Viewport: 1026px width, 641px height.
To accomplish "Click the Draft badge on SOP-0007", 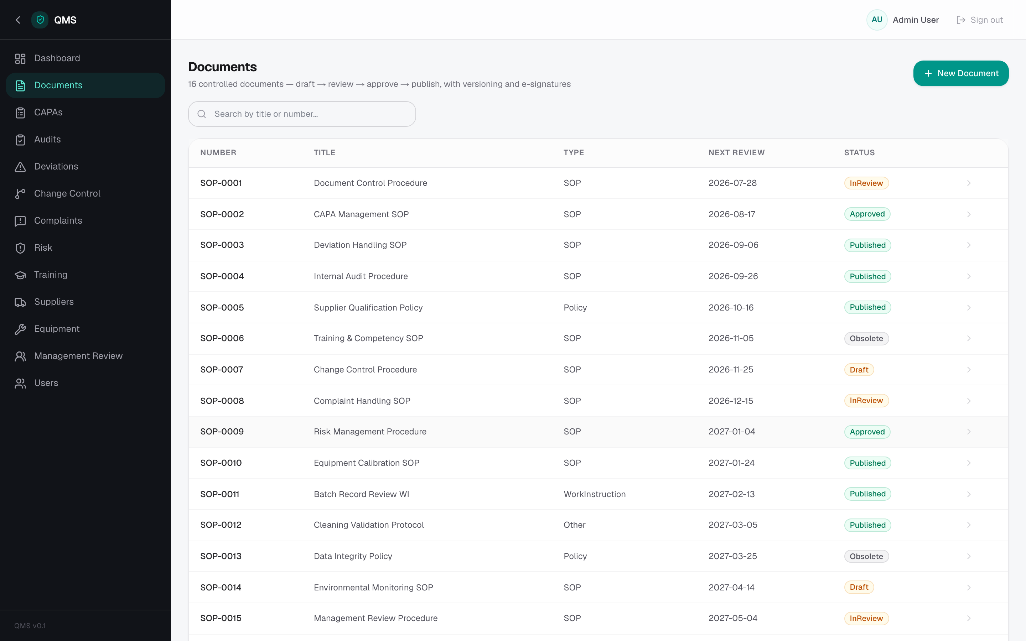I will tap(859, 370).
